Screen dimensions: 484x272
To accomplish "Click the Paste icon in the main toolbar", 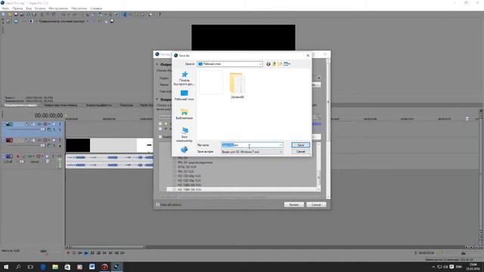I will [54, 14].
